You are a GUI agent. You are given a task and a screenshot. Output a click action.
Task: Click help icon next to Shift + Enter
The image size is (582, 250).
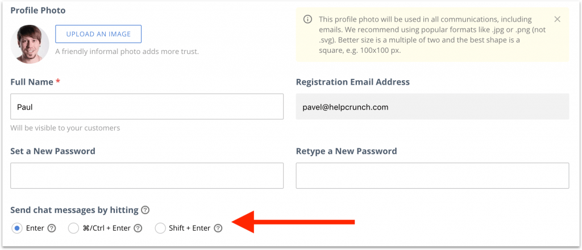(218, 228)
